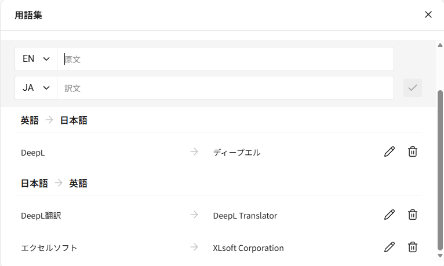Edit the DeepL glossary entry
Screen dimensions: 444x266
tap(390, 152)
